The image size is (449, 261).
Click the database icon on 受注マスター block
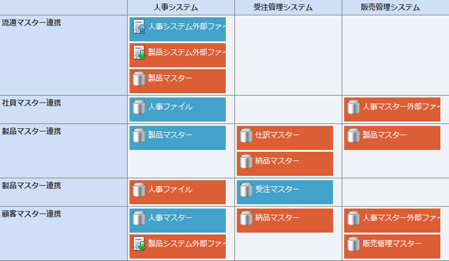[246, 189]
